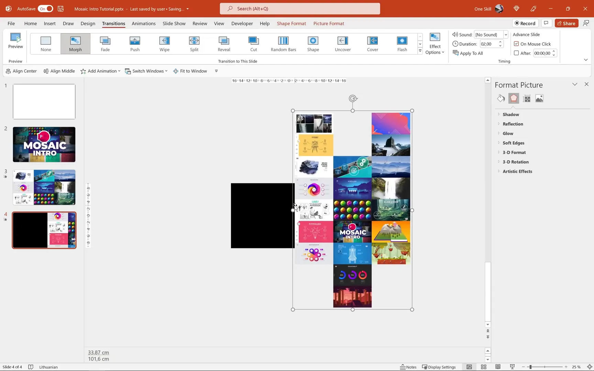594x371 pixels.
Task: Open the Picture Format tab
Action: click(x=329, y=23)
